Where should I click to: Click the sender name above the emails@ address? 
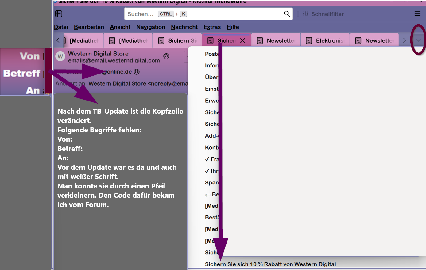(98, 54)
